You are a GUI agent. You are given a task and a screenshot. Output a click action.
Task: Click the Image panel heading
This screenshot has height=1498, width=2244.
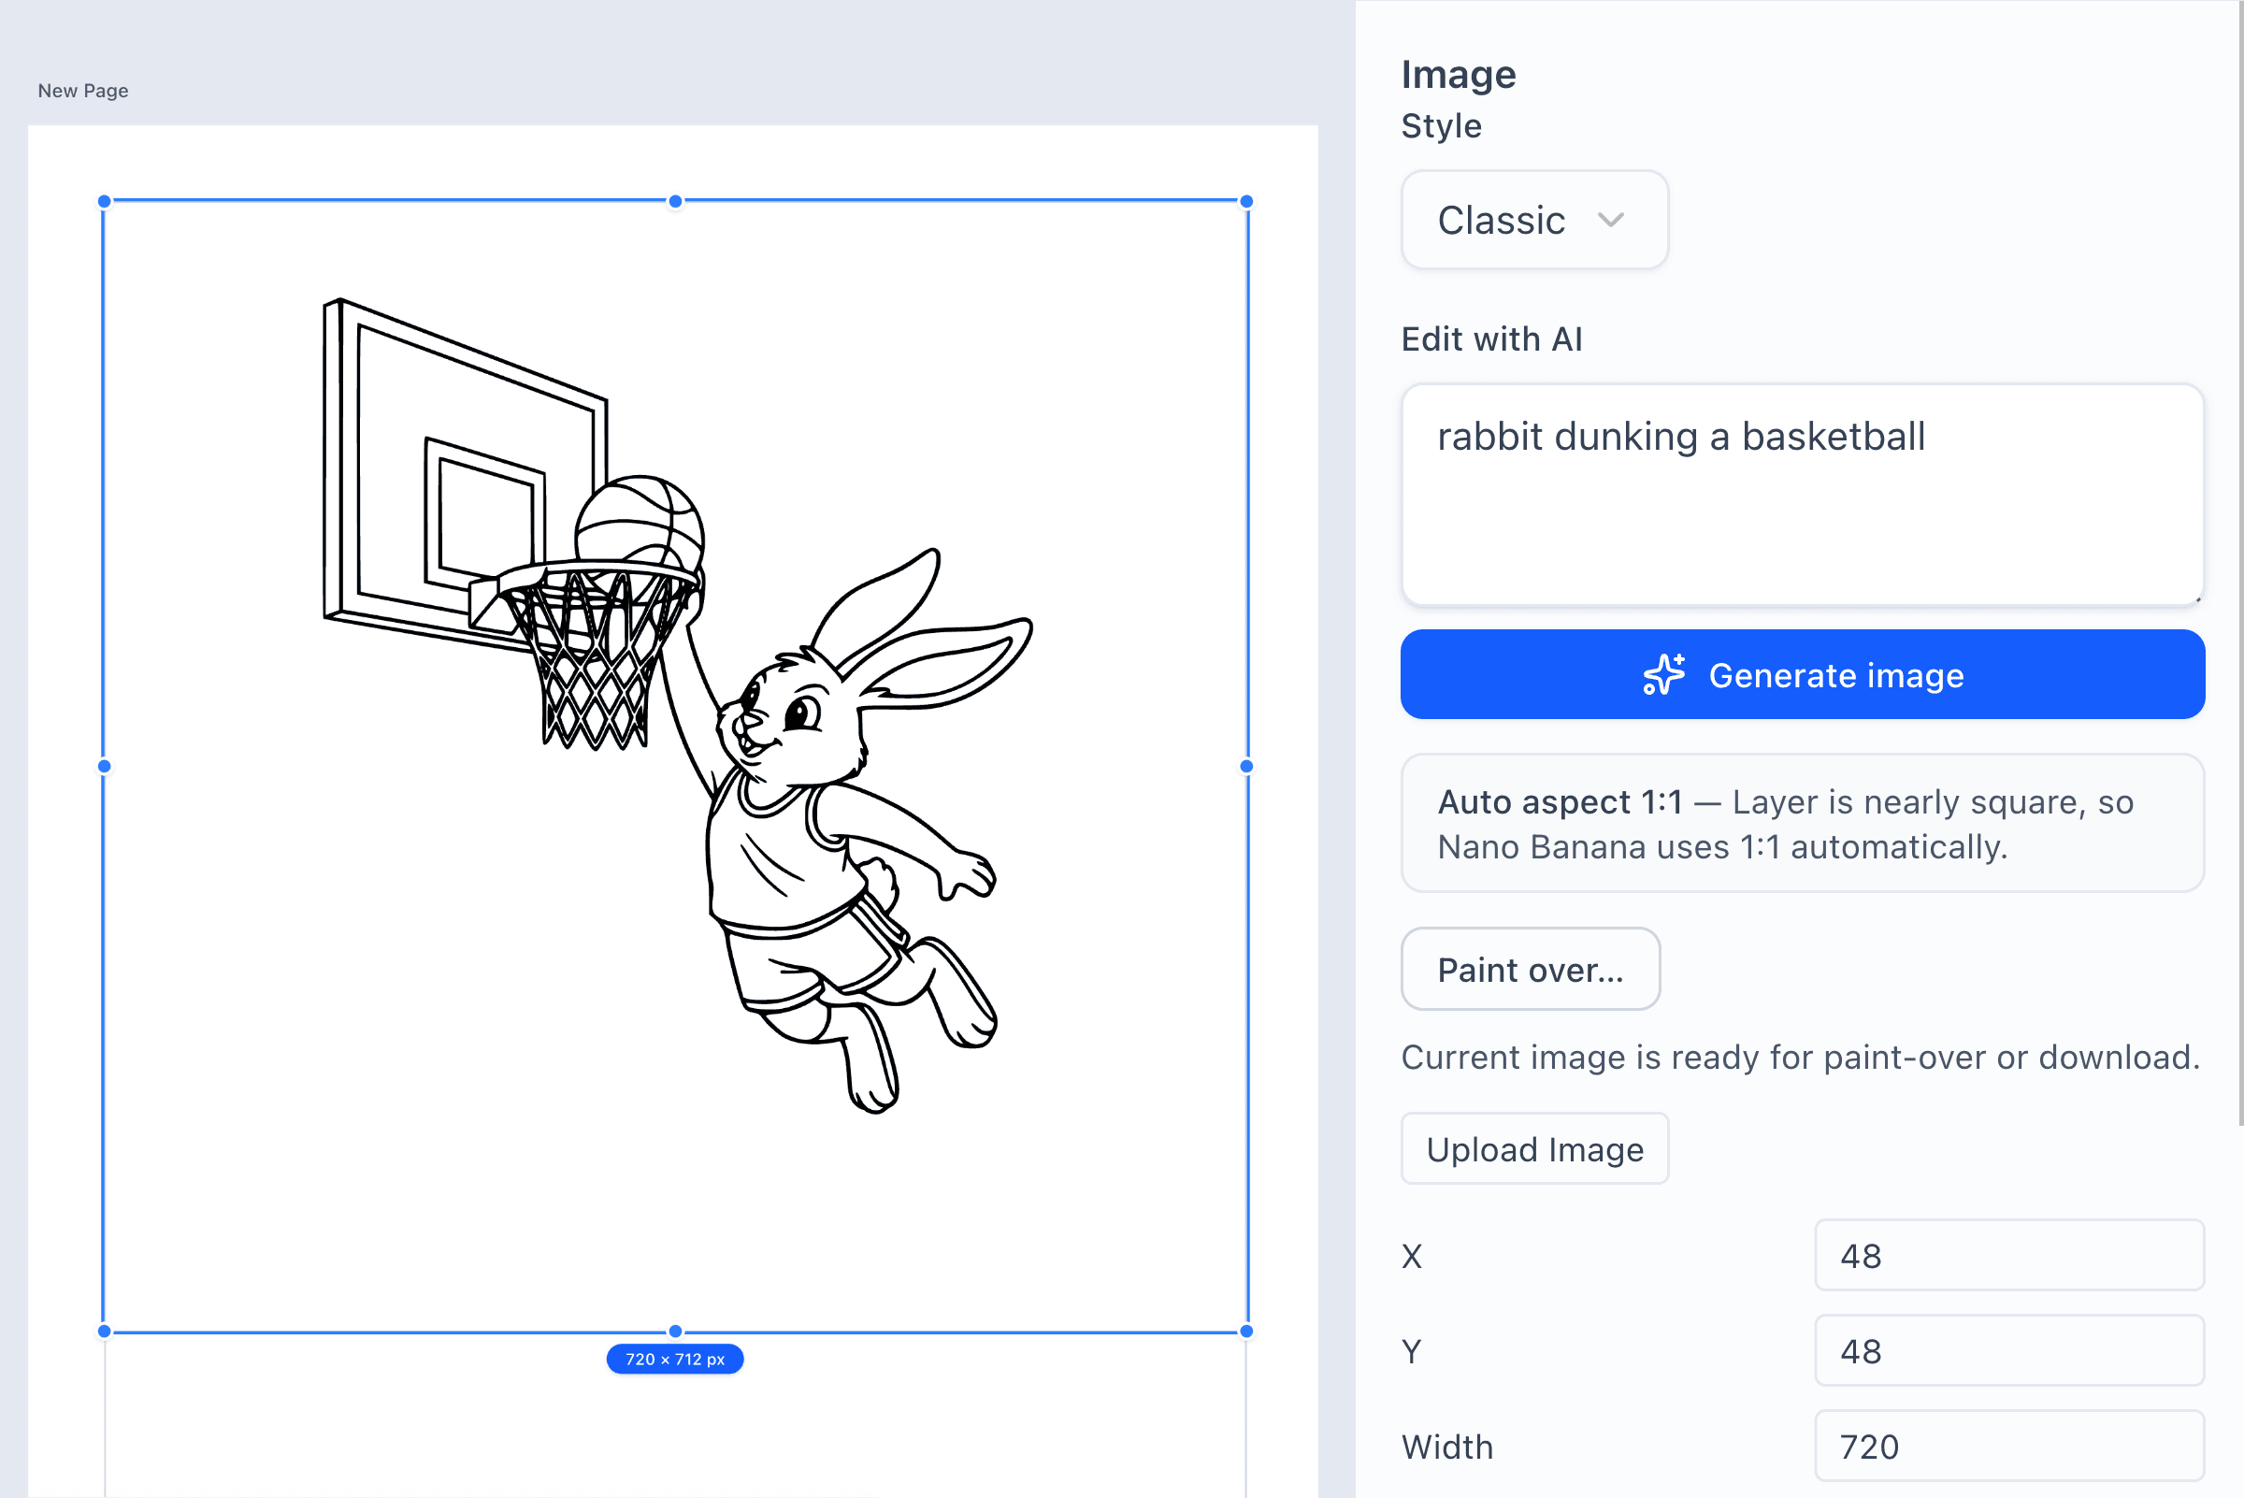[1459, 73]
